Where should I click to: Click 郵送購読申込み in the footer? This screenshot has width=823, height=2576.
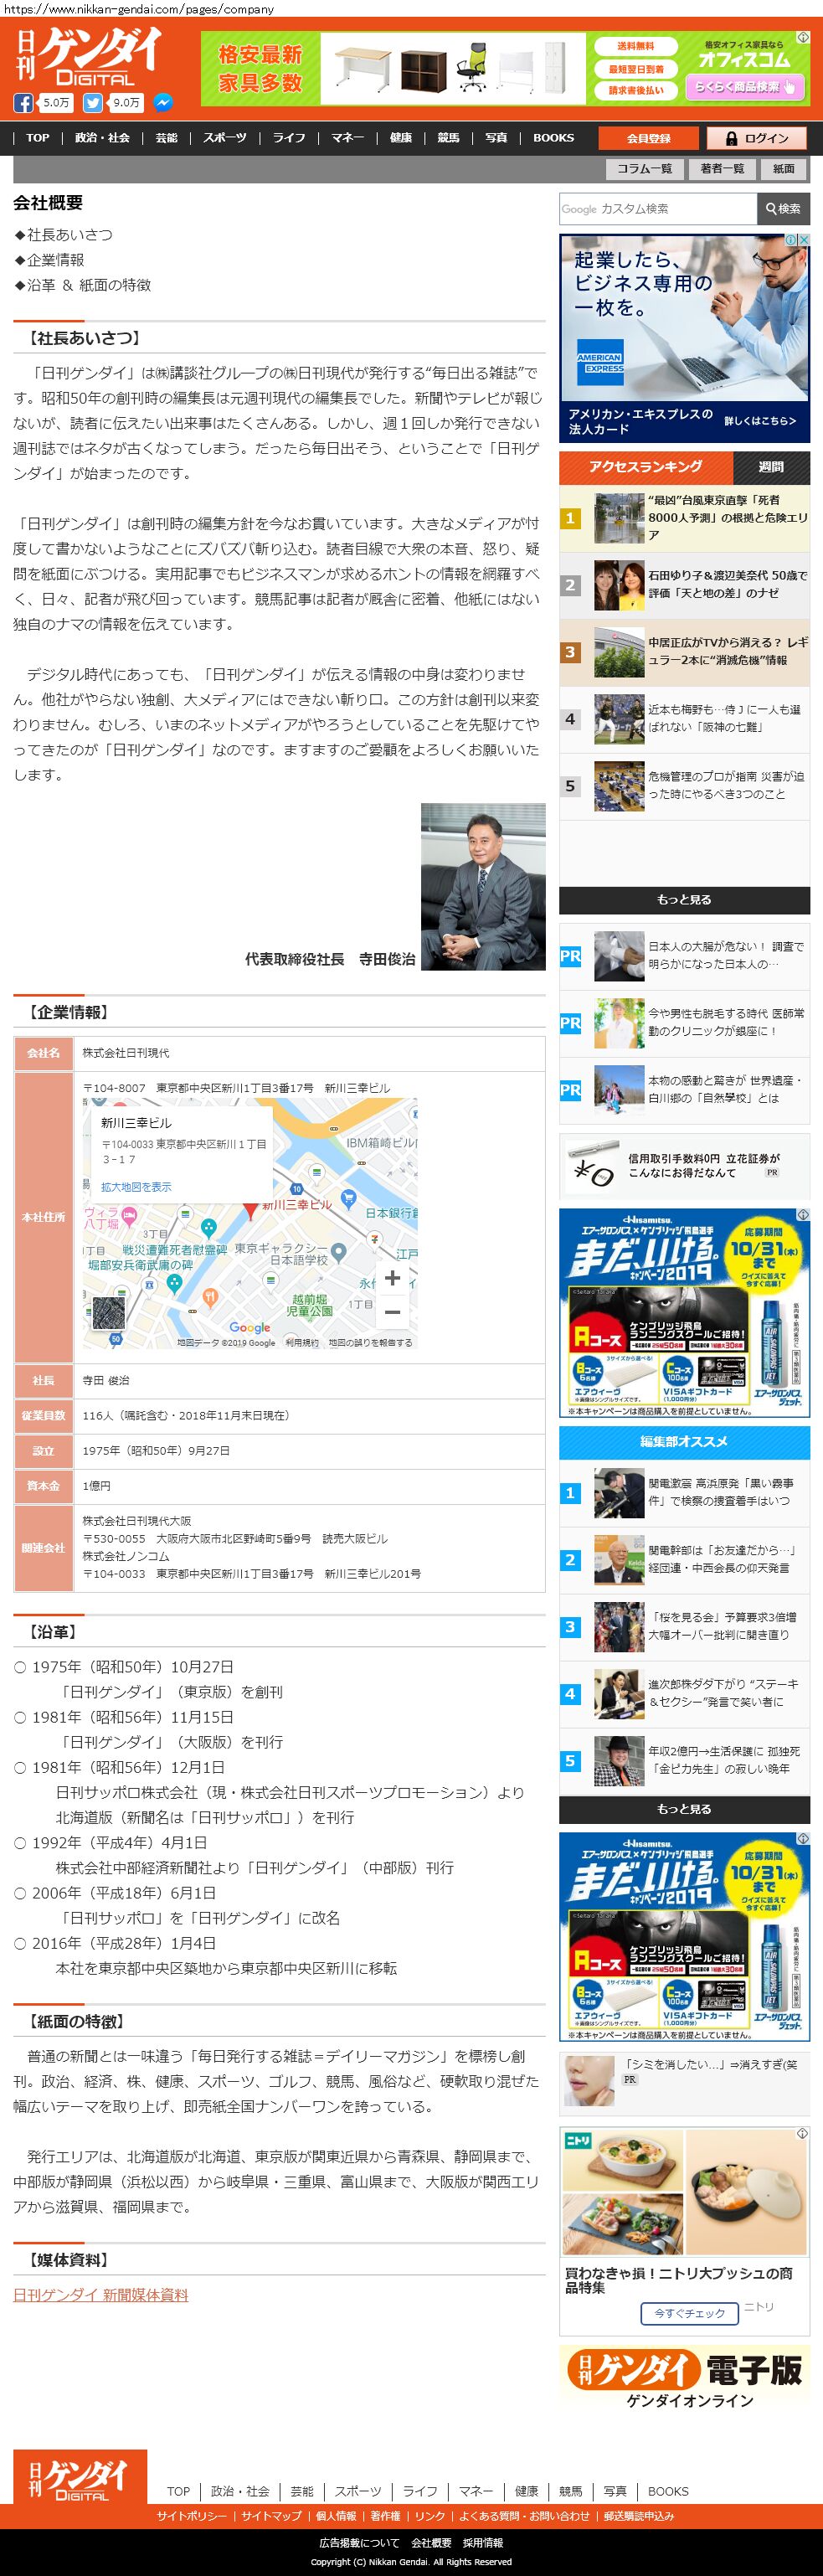click(639, 2516)
